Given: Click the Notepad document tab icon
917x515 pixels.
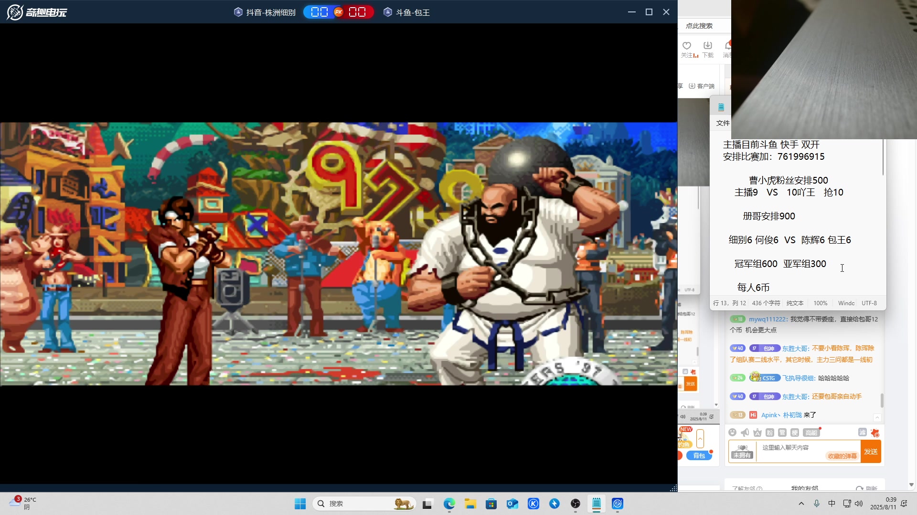Looking at the screenshot, I should coord(721,107).
